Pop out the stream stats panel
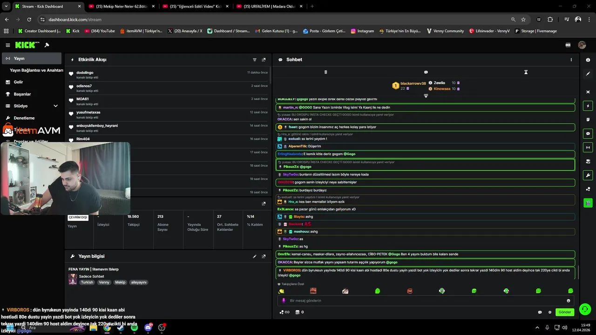The height and width of the screenshot is (335, 596). [x=264, y=203]
